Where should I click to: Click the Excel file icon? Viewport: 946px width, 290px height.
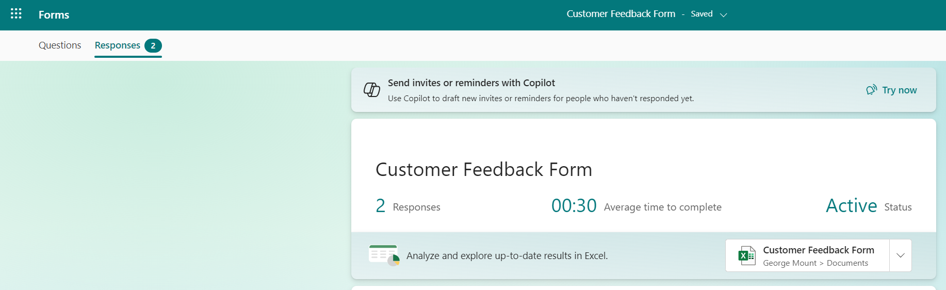746,255
